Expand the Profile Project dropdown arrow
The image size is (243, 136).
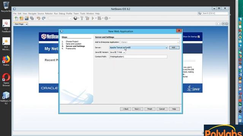pos(110,19)
